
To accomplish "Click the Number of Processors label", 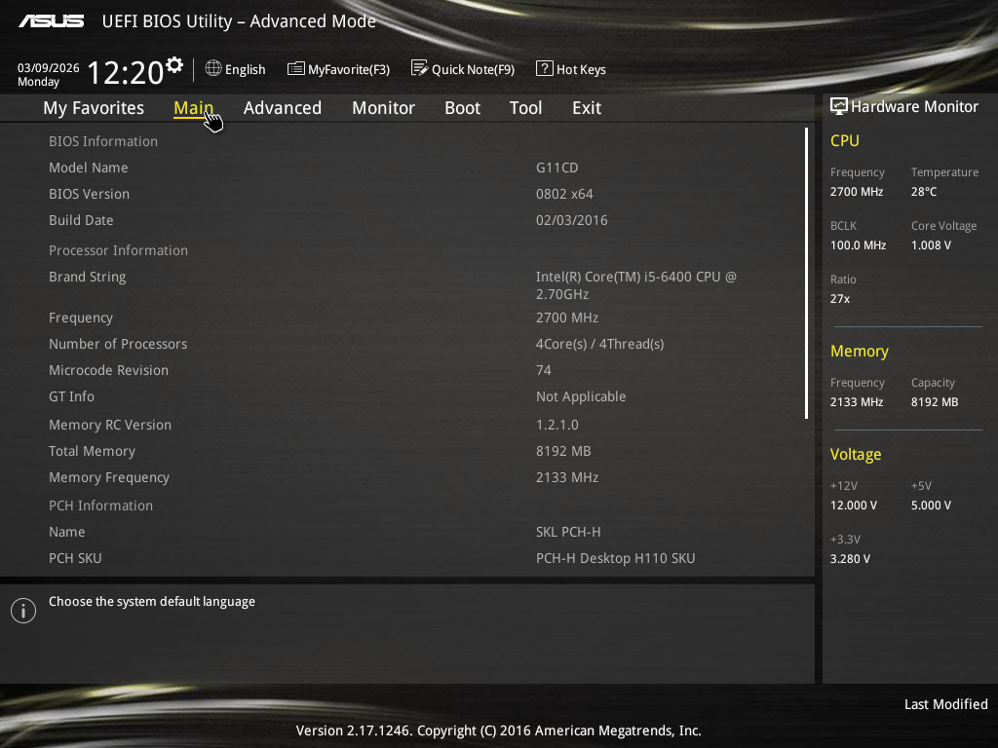I will [118, 344].
